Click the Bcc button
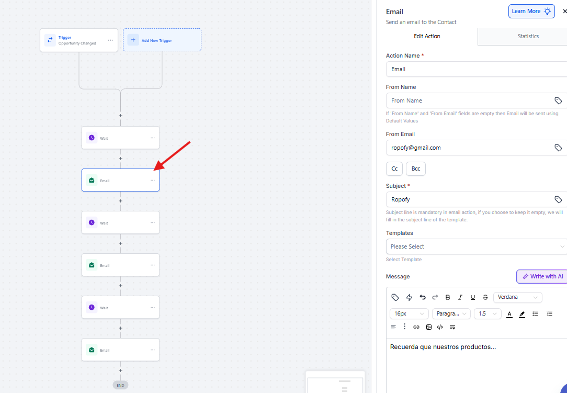567x393 pixels. 416,169
